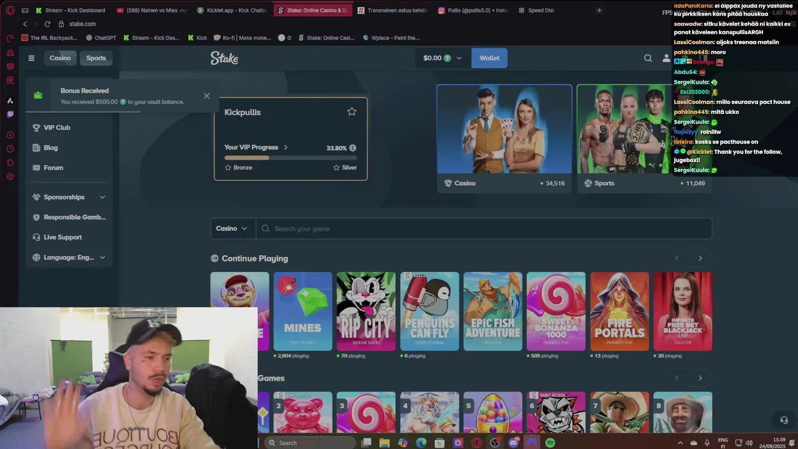Launch Spotify from the taskbar
The image size is (798, 449).
[x=550, y=443]
